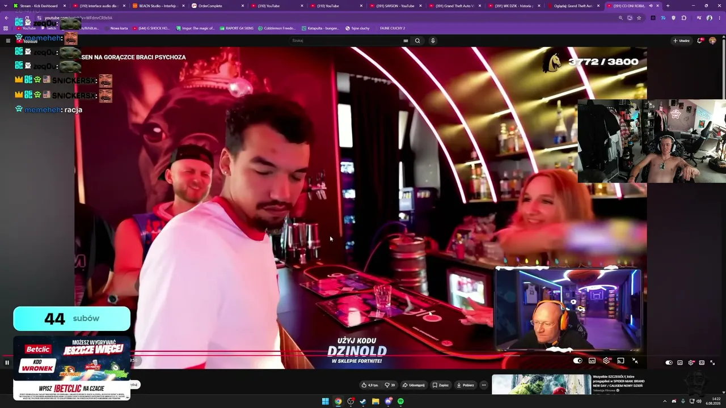Image resolution: width=726 pixels, height=408 pixels.
Task: Open player settings gear
Action: 606,361
